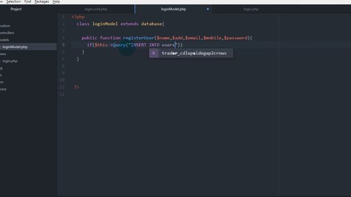Image resolution: width=351 pixels, height=197 pixels.
Task: Click the $mobile parameter in code
Action: tap(212, 38)
